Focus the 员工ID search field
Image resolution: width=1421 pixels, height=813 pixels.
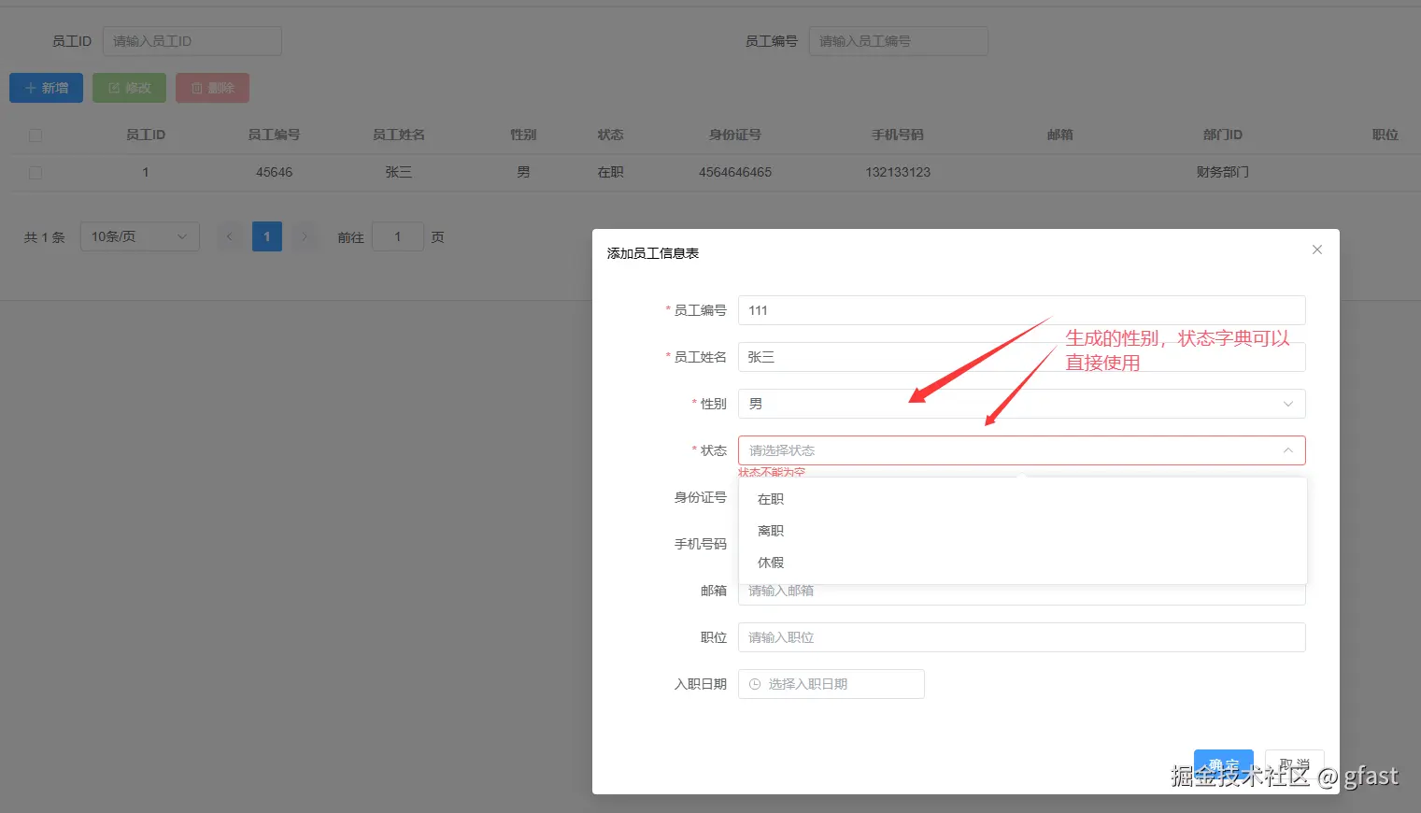[x=192, y=41]
